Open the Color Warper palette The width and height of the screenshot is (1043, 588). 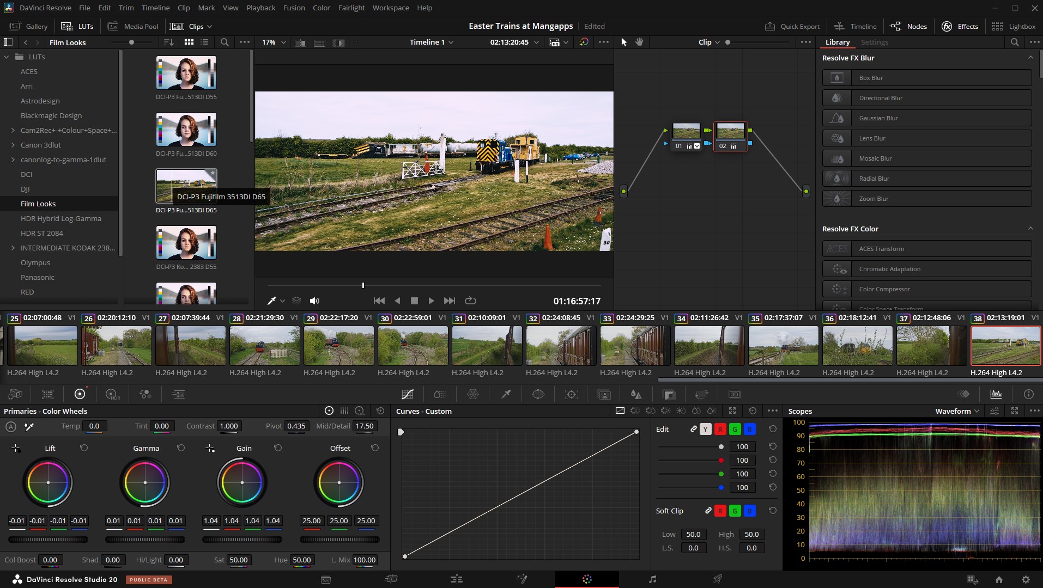473,394
